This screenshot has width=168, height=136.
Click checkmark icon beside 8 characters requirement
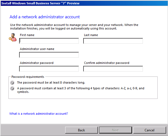pos(12,82)
